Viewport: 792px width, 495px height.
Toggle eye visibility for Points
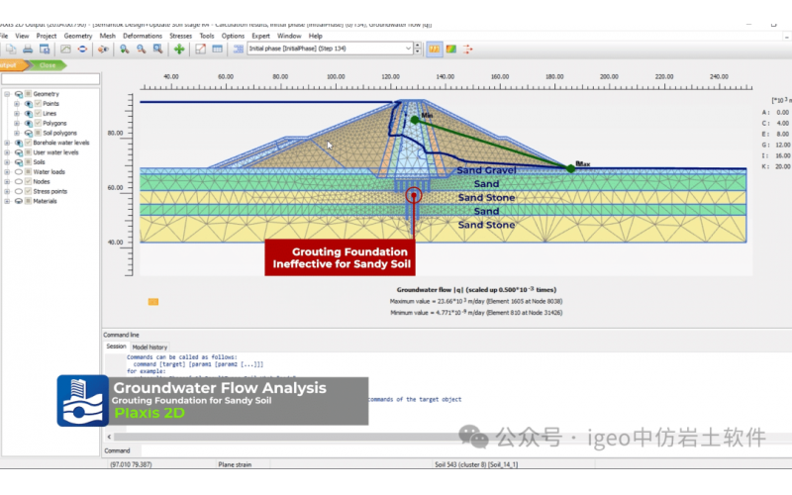(29, 104)
